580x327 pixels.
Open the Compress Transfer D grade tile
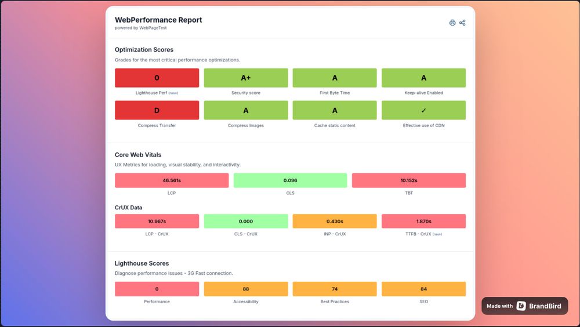tap(157, 110)
